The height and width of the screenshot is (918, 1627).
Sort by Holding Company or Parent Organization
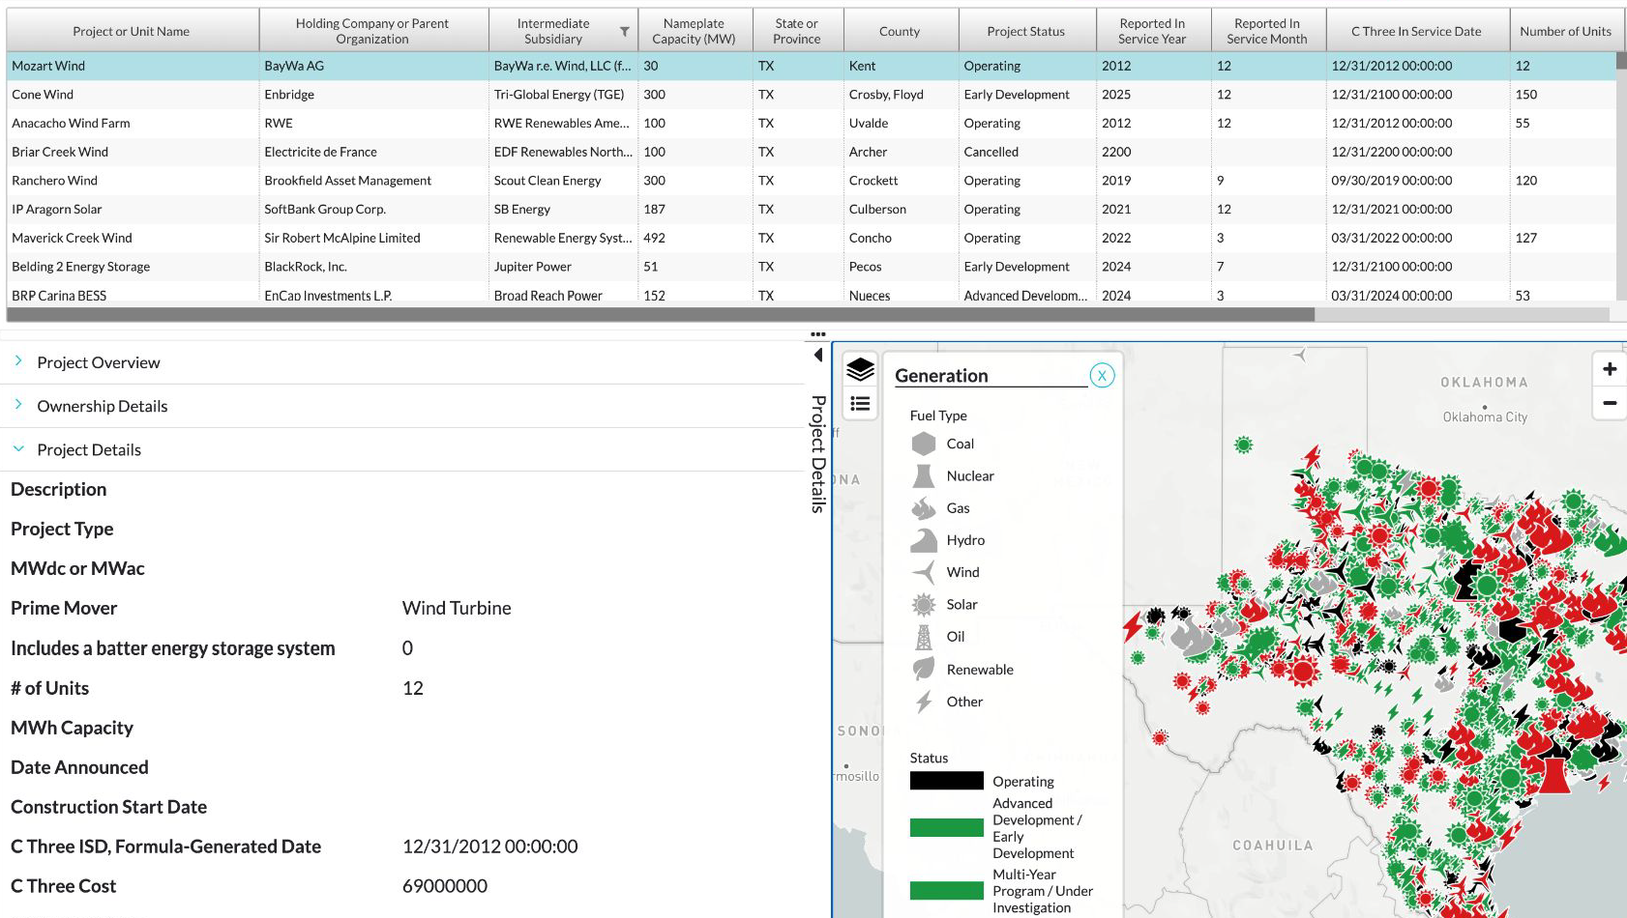pos(372,32)
